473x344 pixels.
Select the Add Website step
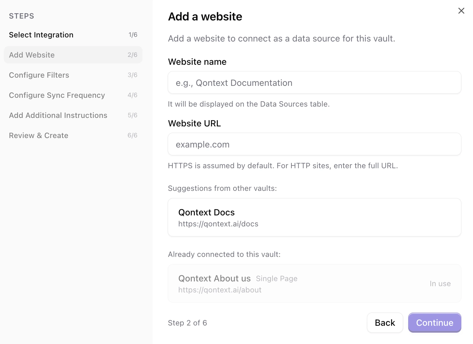32,55
